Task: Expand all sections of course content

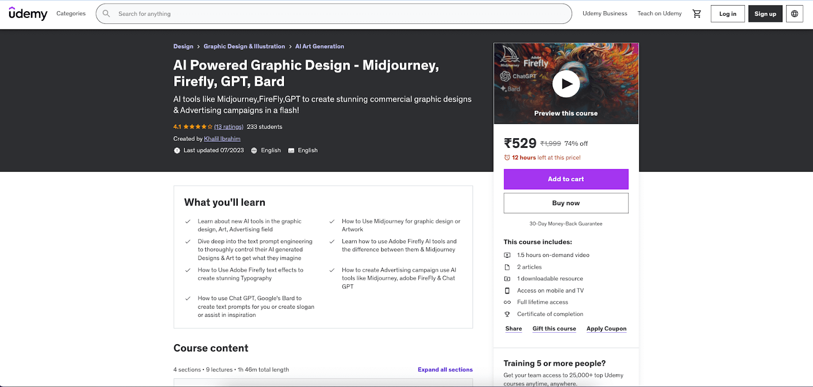Action: click(x=445, y=370)
